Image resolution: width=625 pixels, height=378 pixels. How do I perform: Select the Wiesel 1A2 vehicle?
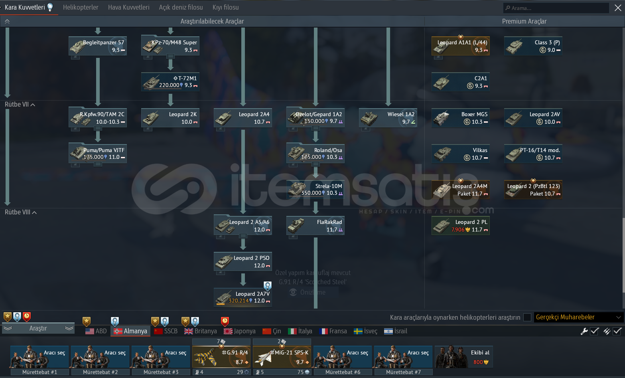(x=388, y=118)
